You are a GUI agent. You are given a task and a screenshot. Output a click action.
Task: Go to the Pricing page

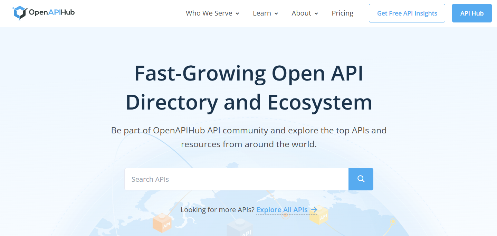tap(343, 13)
